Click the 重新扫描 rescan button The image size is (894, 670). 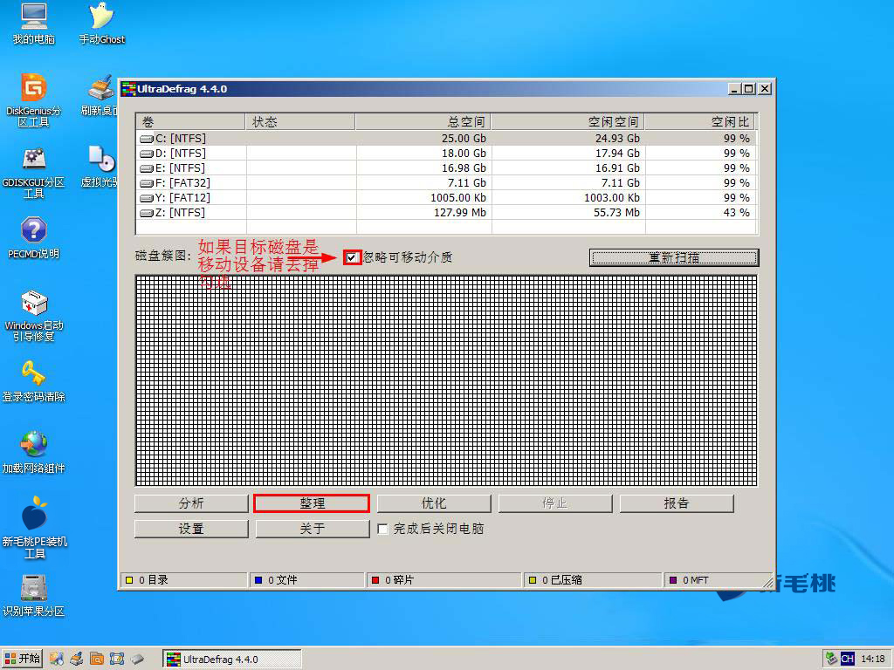pyautogui.click(x=674, y=257)
